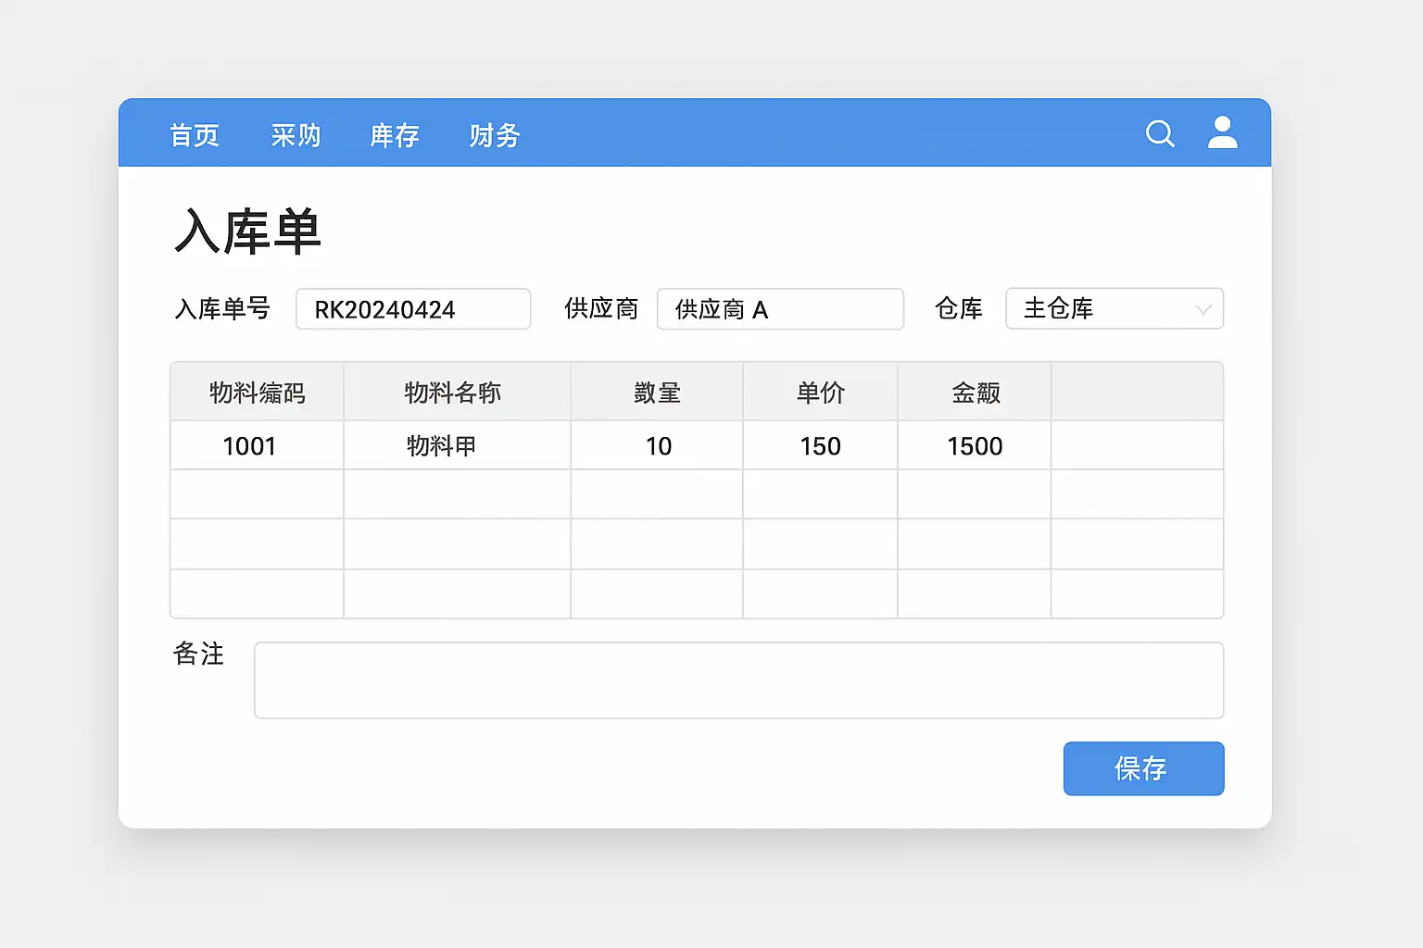
Task: Select the unit price cell 150
Action: [x=820, y=446]
